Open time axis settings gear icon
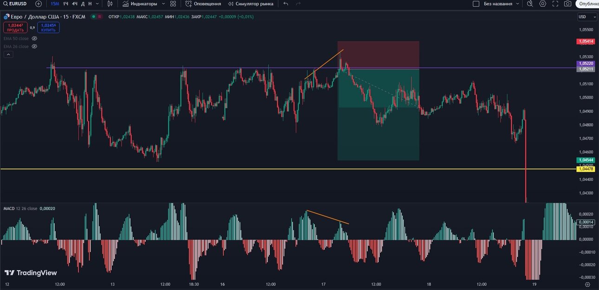The height and width of the screenshot is (290, 599). (587, 284)
